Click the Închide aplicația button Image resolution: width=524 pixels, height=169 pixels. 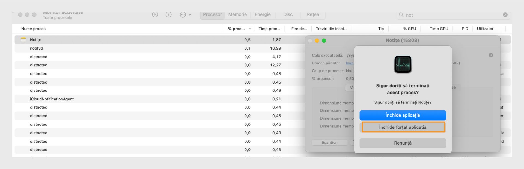click(403, 115)
